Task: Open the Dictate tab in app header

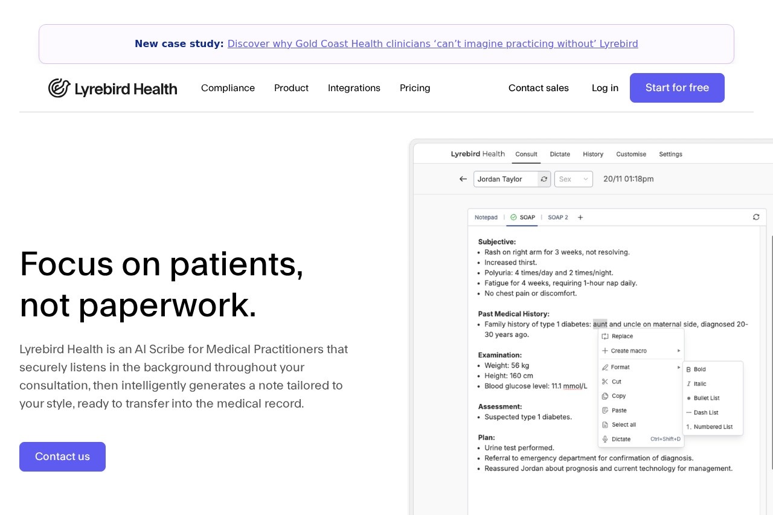Action: click(x=560, y=155)
